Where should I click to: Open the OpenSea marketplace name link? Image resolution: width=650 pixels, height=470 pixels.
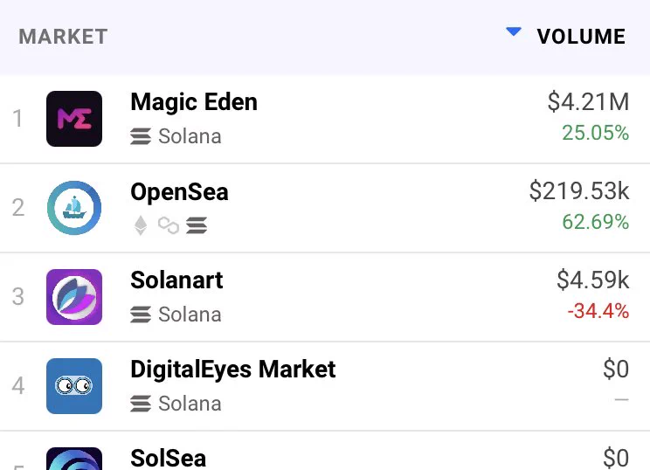point(179,192)
